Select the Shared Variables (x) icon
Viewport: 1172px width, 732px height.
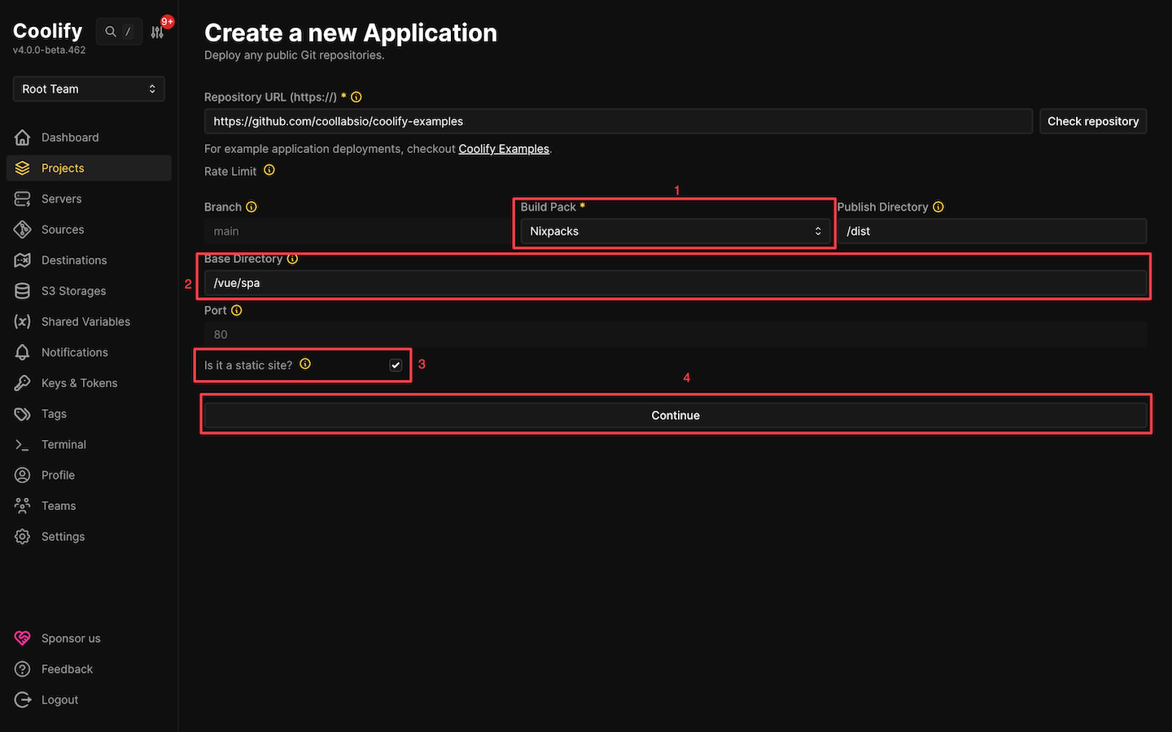[22, 321]
